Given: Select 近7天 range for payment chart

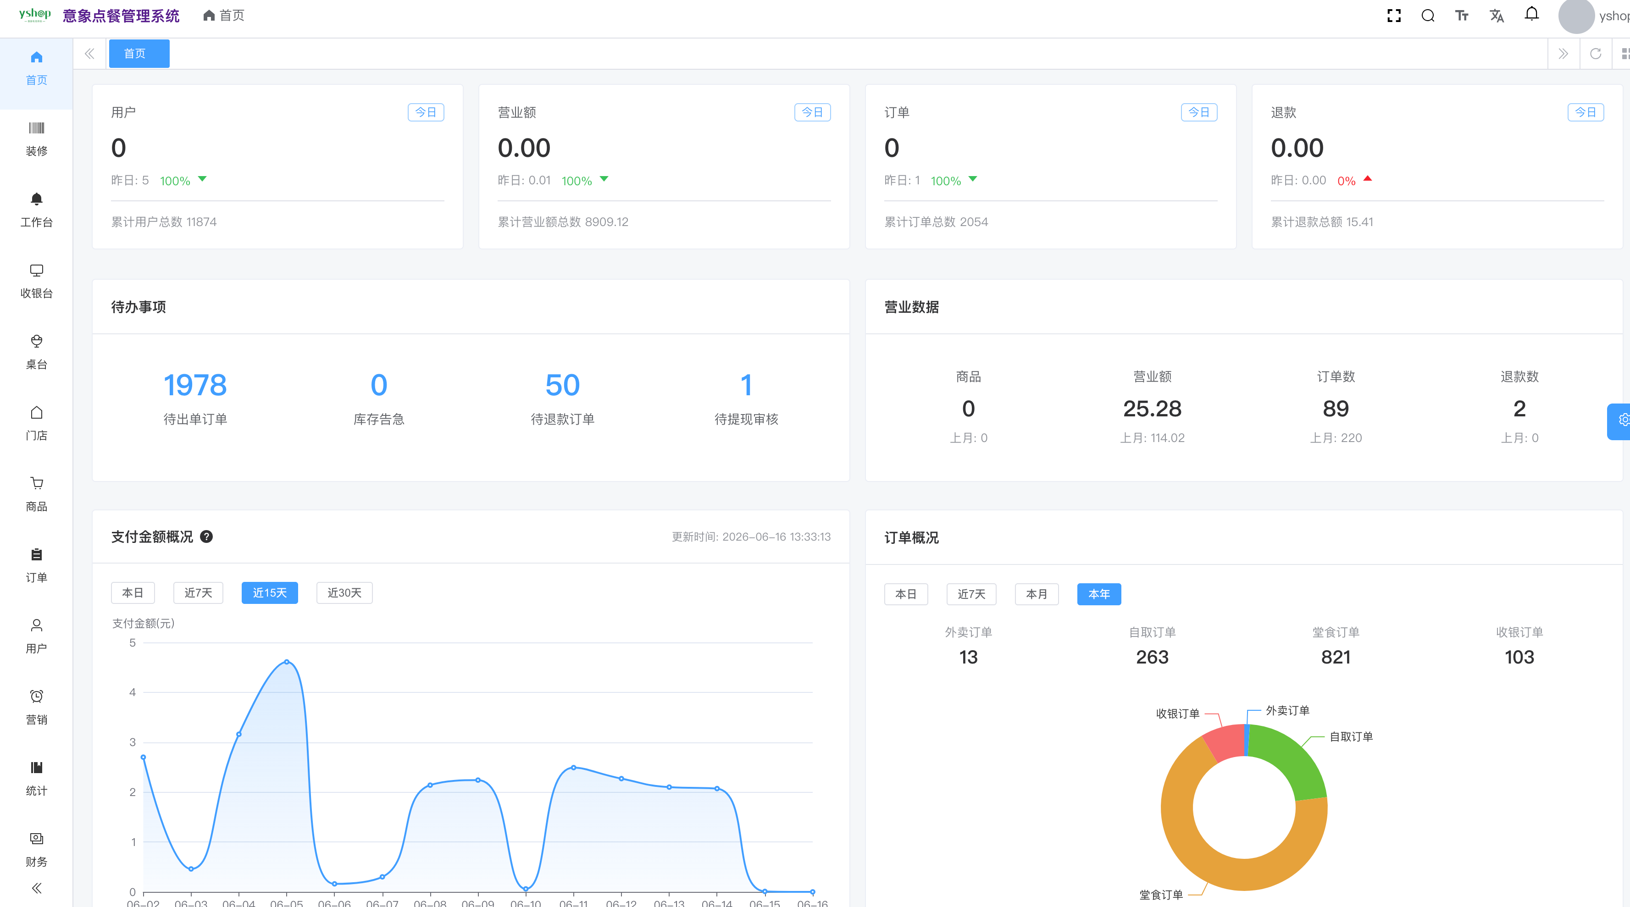Looking at the screenshot, I should click(x=198, y=592).
